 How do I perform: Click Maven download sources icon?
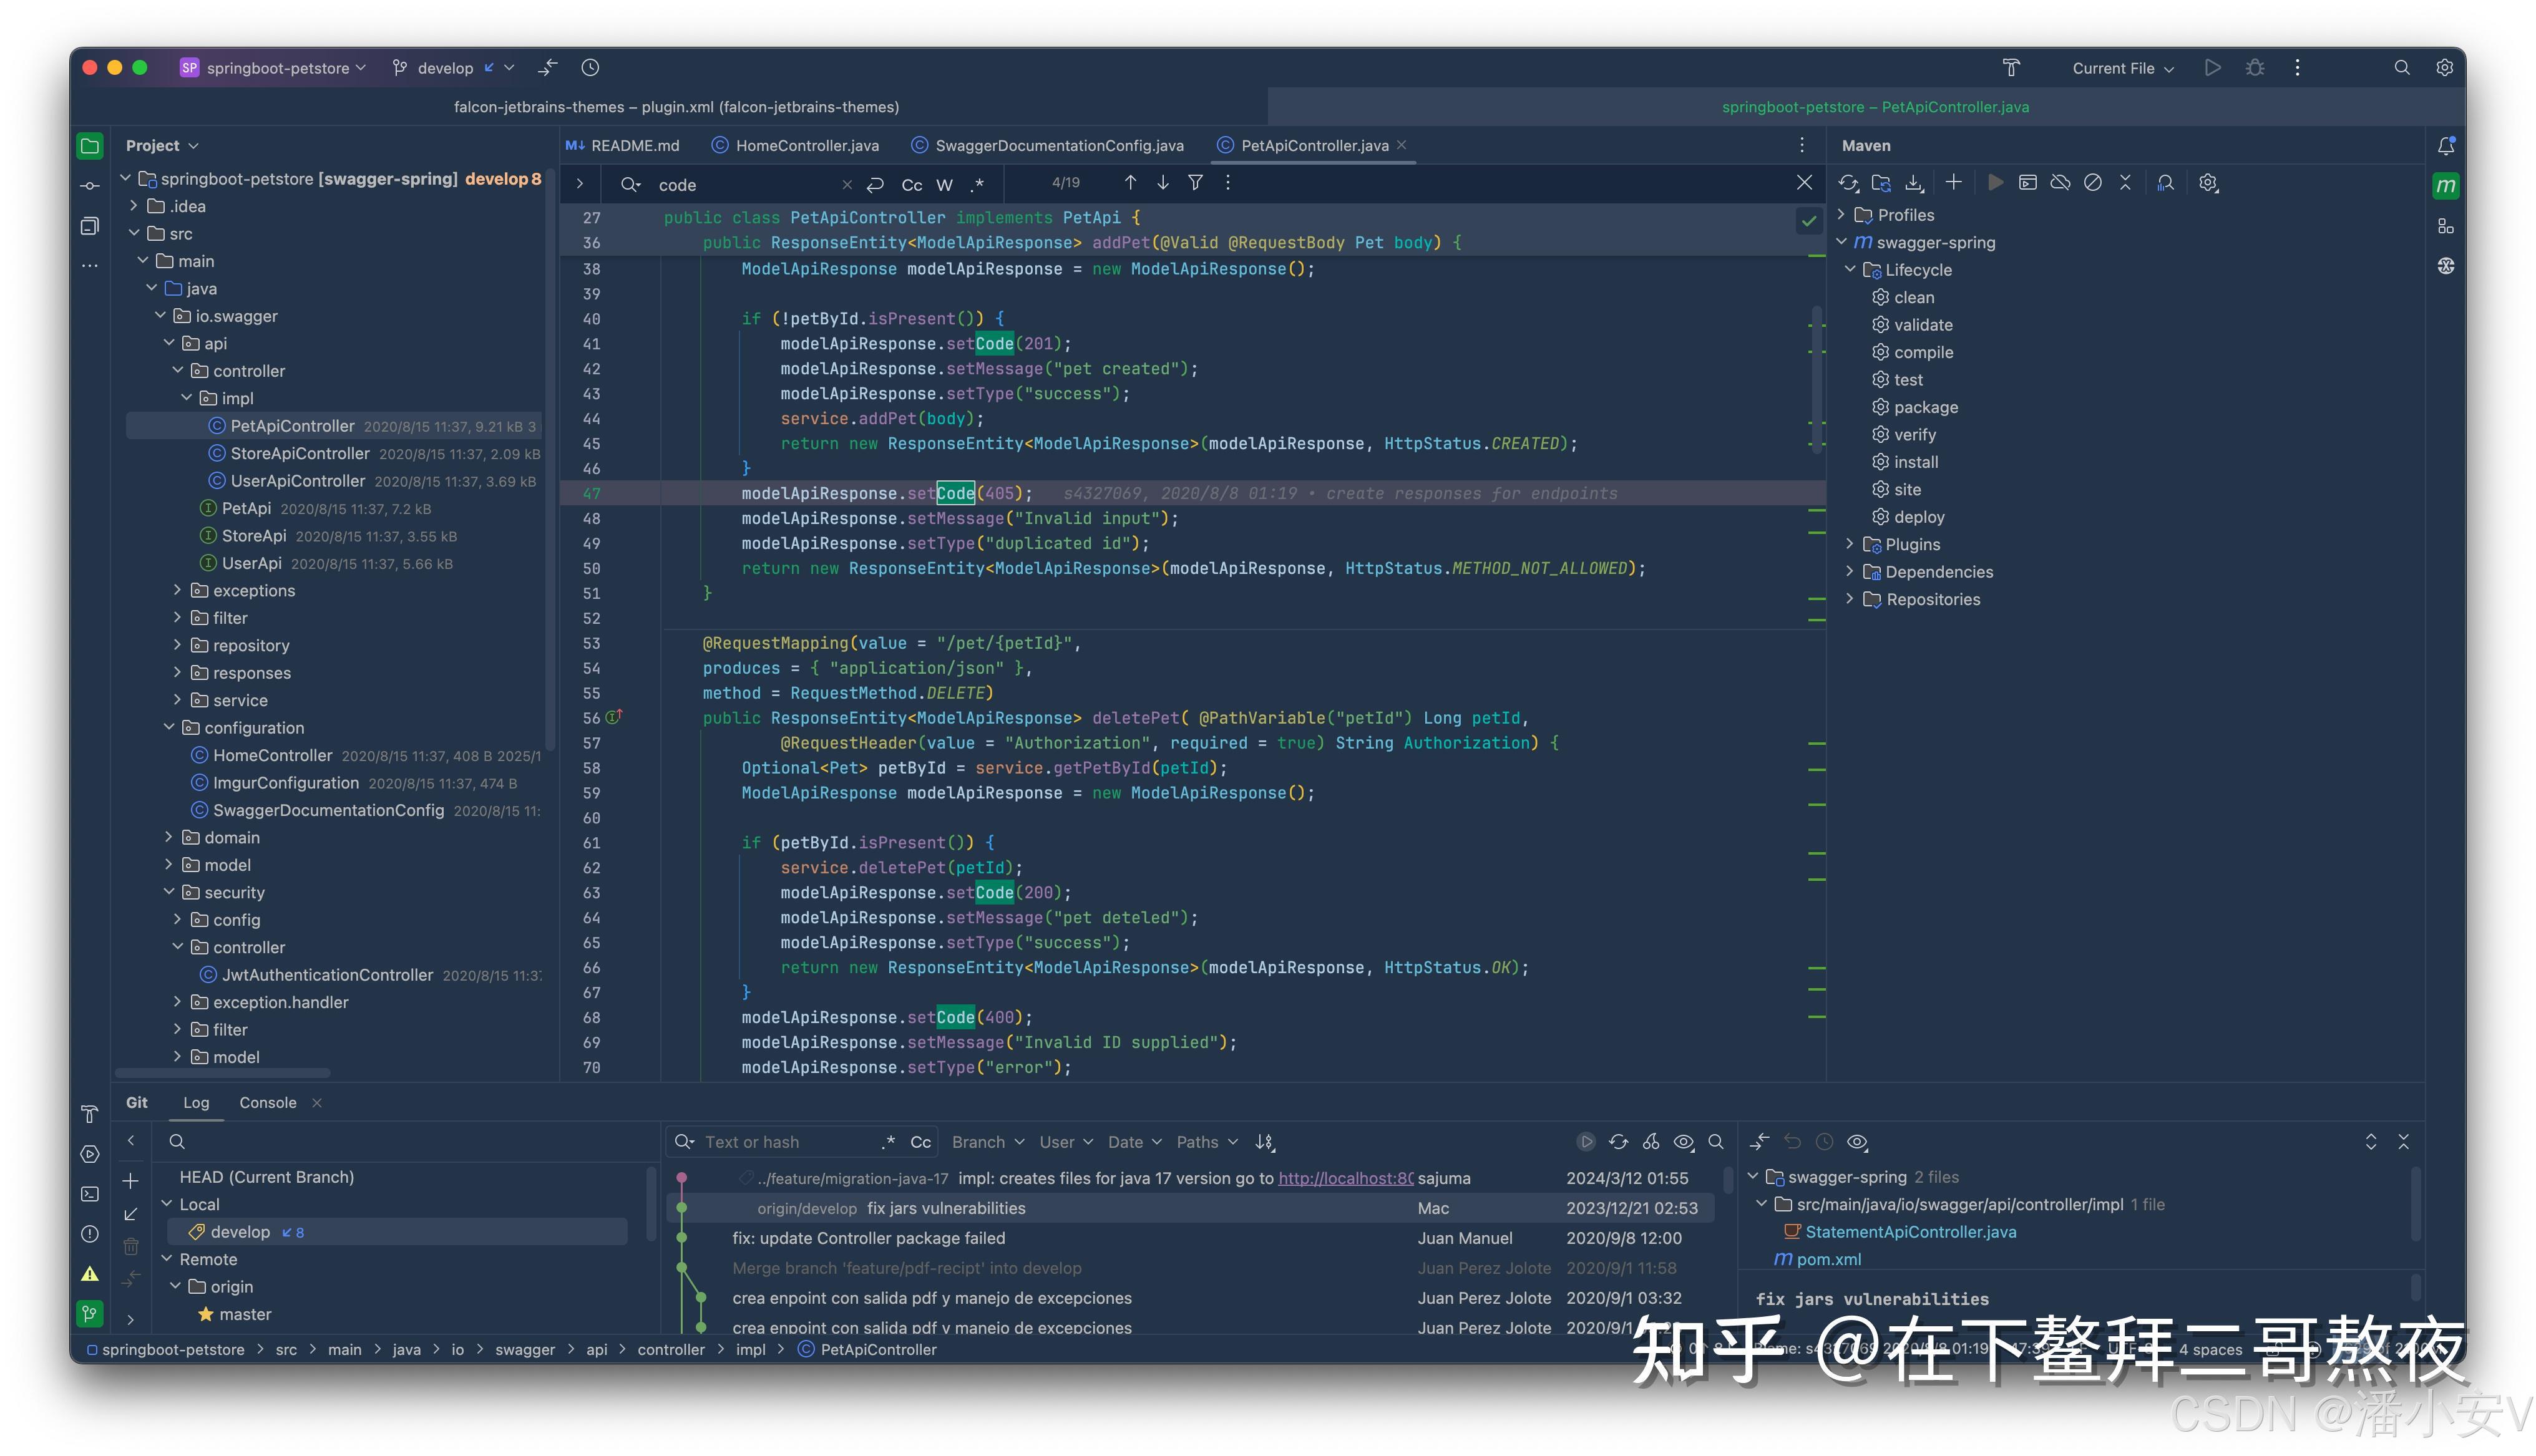[x=1914, y=183]
